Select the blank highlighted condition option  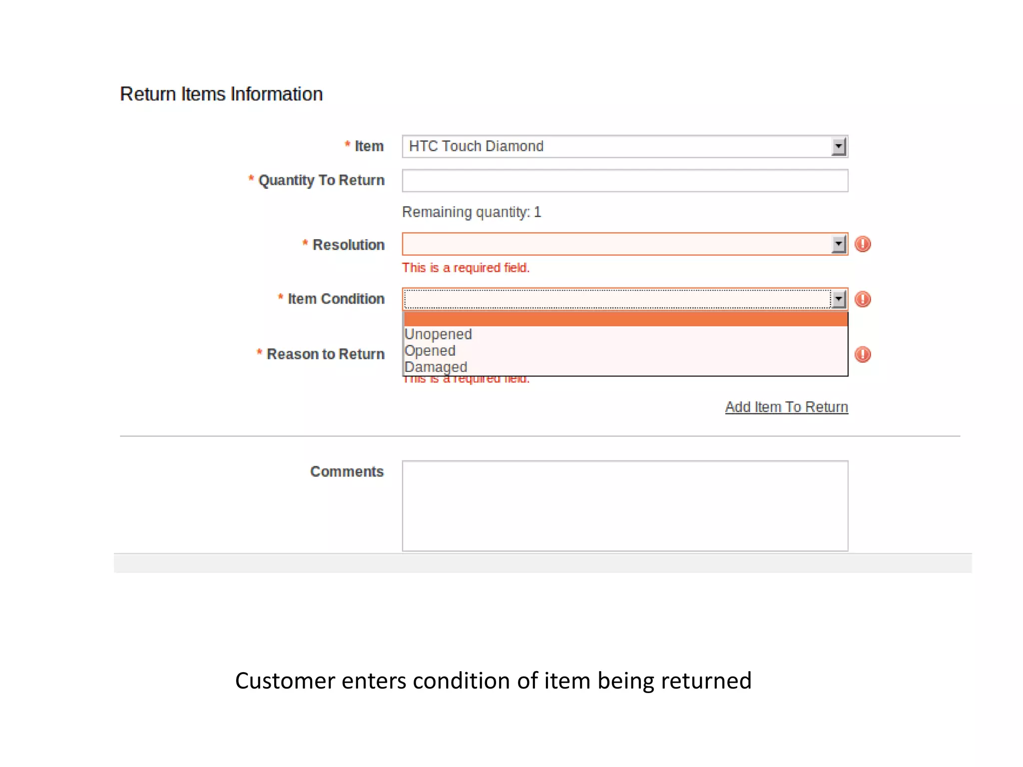[624, 319]
